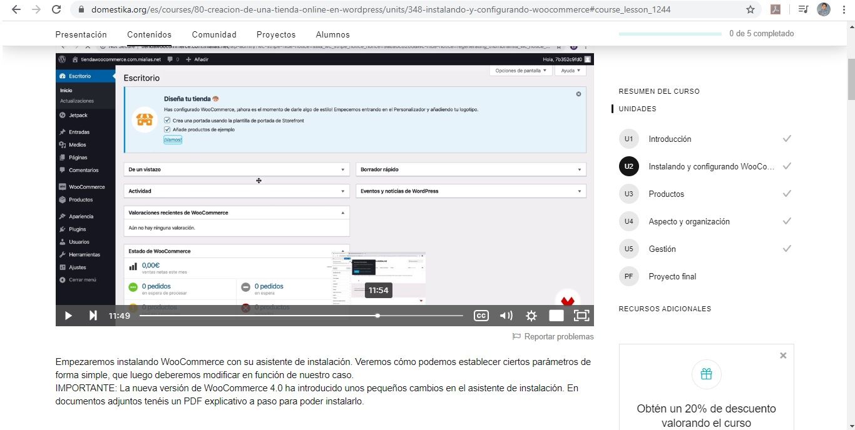This screenshot has height=430, width=855.
Task: Expand unit U3 Productos
Action: point(666,194)
